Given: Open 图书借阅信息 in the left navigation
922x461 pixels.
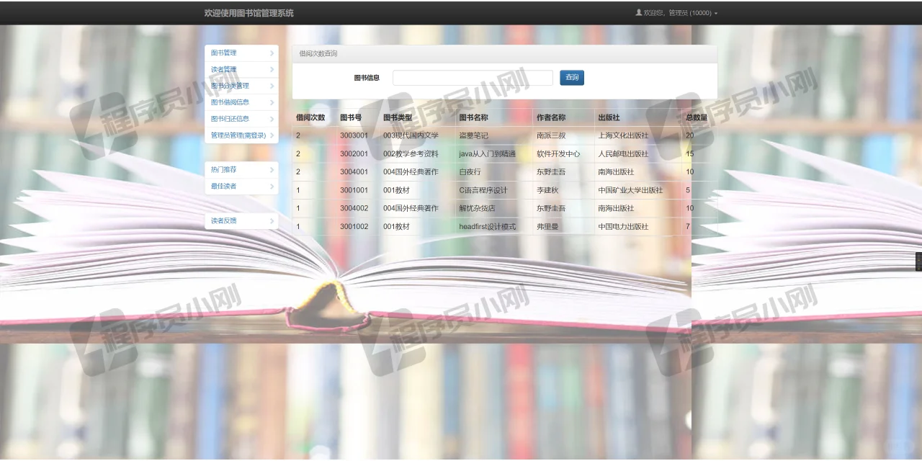Looking at the screenshot, I should 229,102.
